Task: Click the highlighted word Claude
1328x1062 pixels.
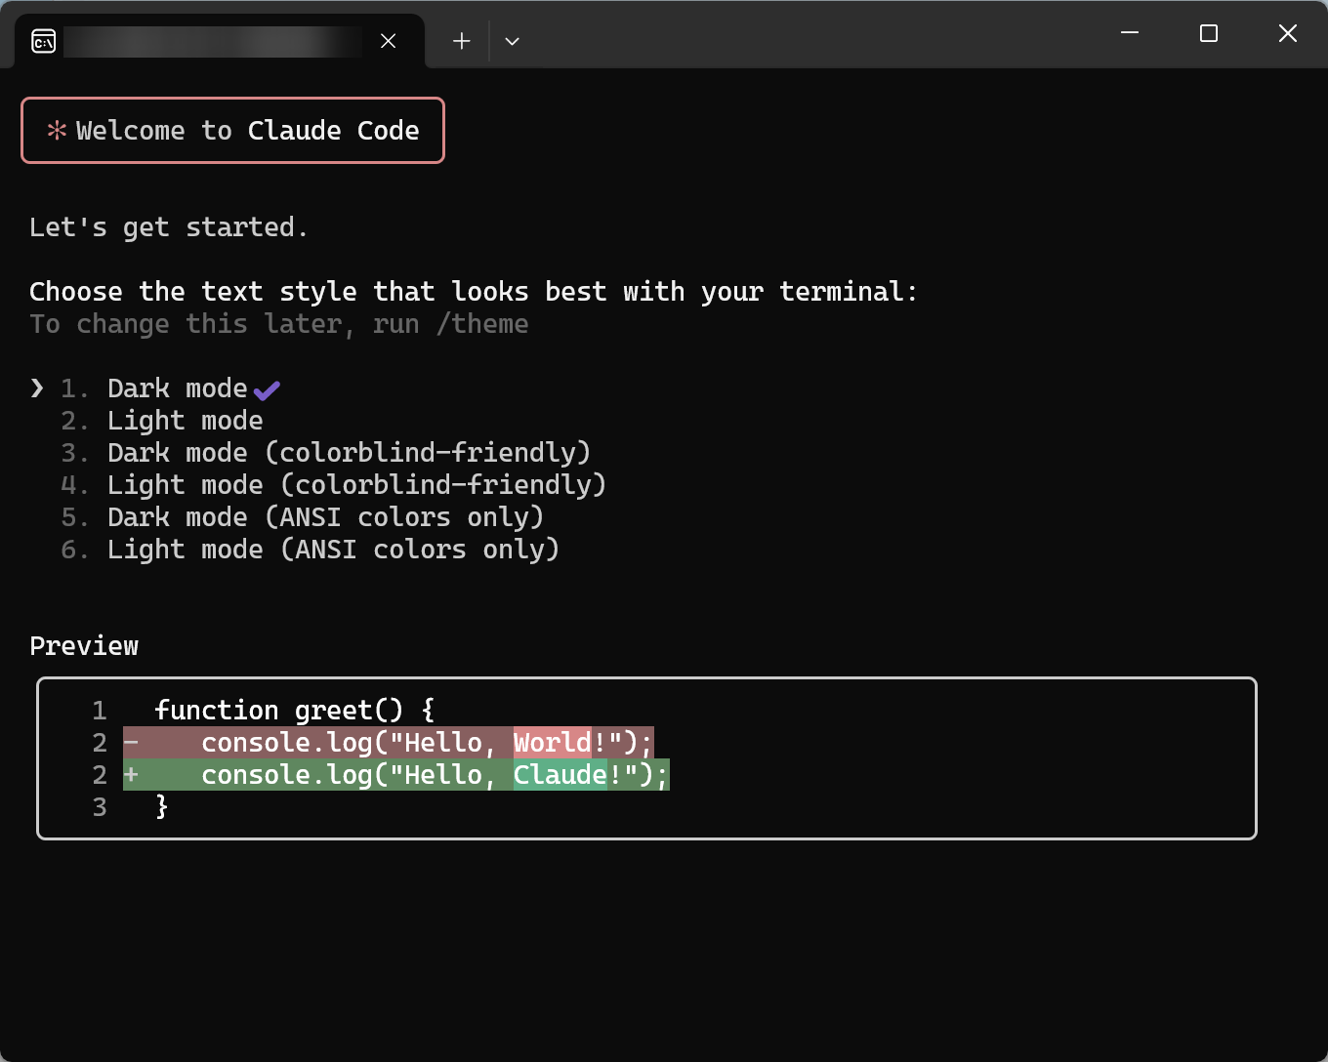Action: (560, 775)
